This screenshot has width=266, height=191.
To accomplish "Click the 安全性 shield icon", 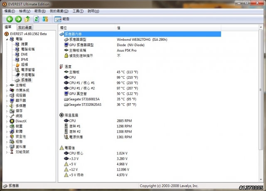I will 12,136.
